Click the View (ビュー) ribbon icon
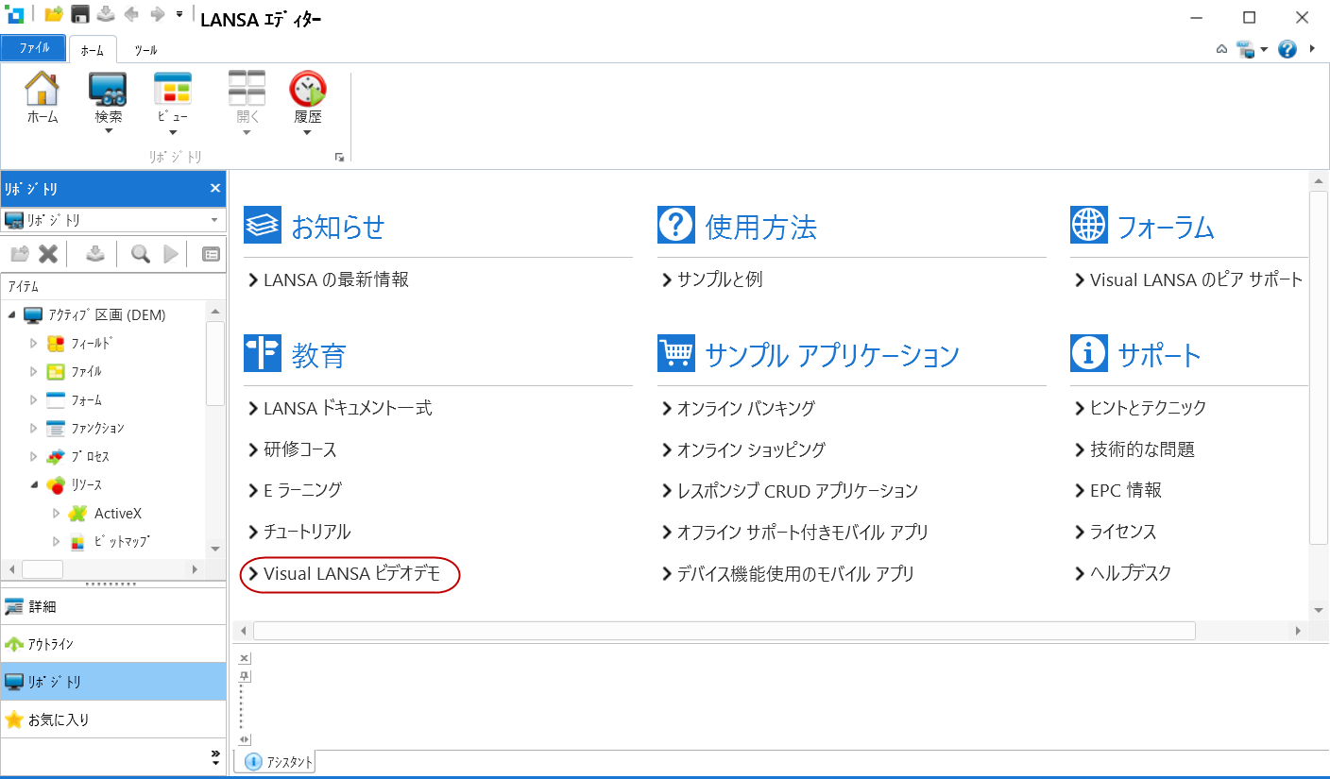1330x779 pixels. (173, 89)
